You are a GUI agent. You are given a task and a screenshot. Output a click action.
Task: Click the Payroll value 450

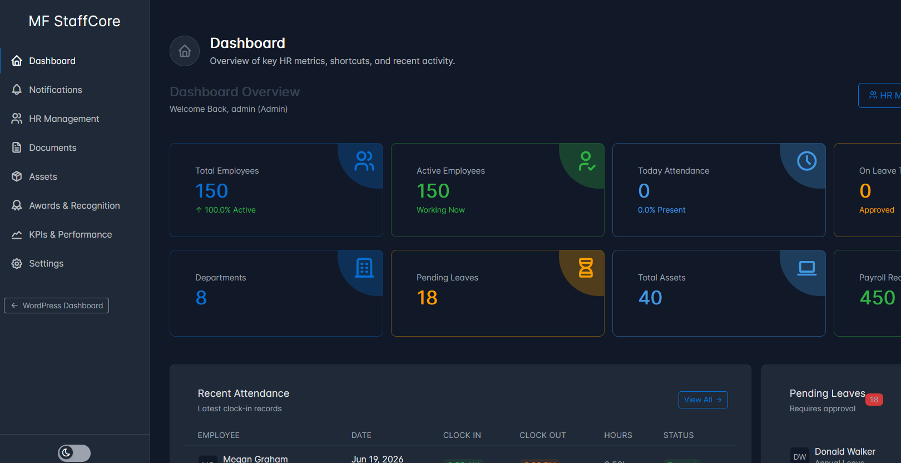point(878,298)
